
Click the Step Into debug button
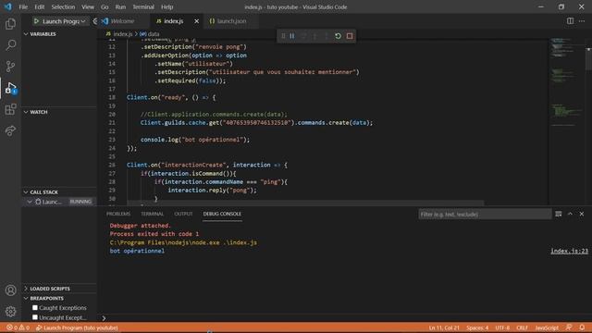314,36
